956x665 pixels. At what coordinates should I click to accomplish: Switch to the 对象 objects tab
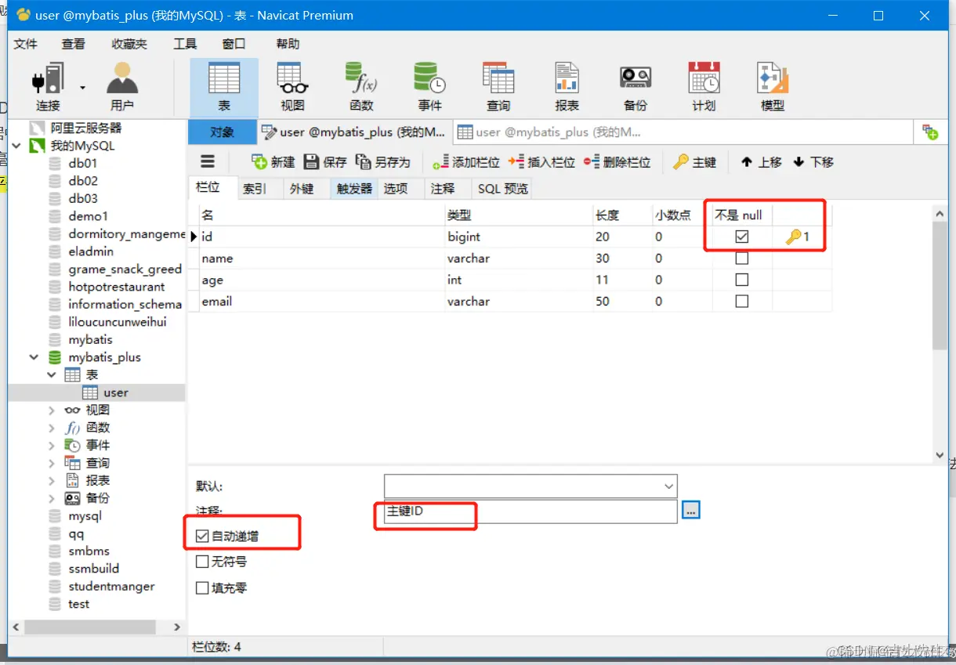223,132
